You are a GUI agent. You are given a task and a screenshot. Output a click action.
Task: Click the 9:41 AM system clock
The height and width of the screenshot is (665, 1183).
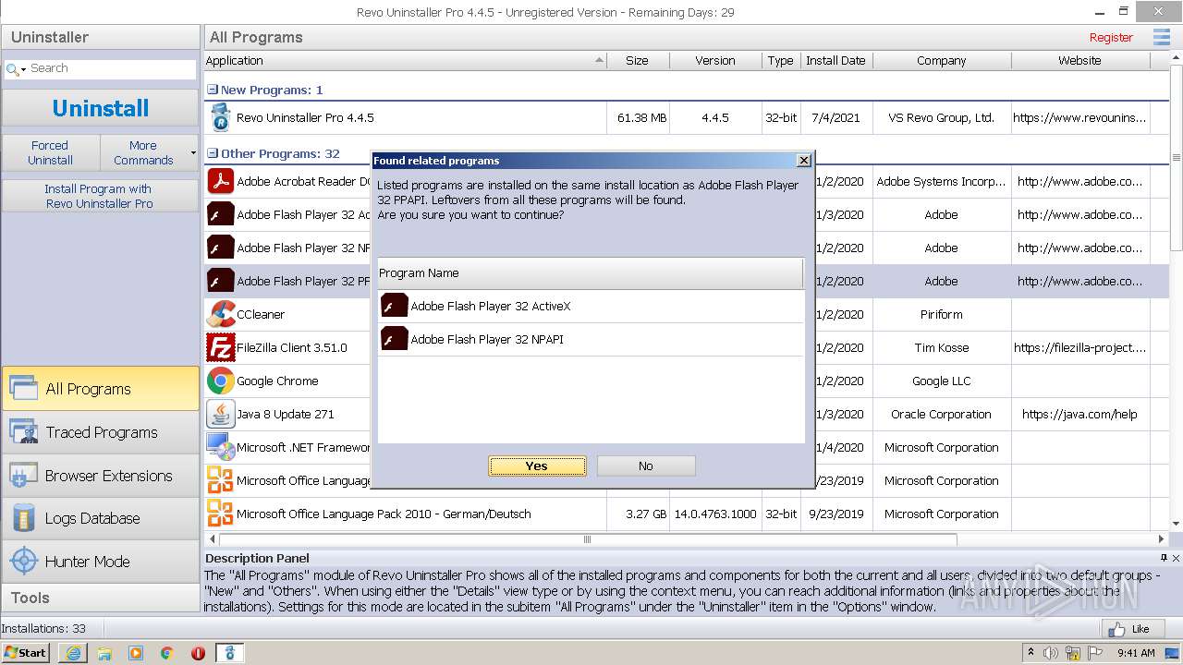pos(1136,653)
